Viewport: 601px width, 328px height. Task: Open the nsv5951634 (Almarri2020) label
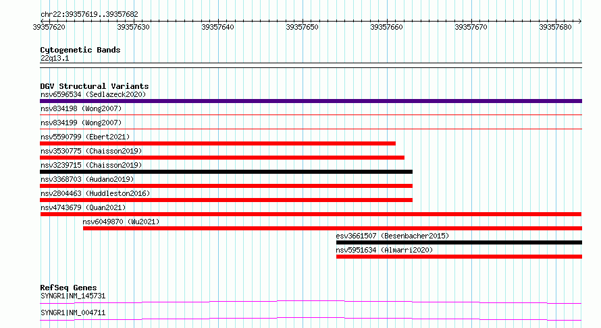(x=384, y=250)
